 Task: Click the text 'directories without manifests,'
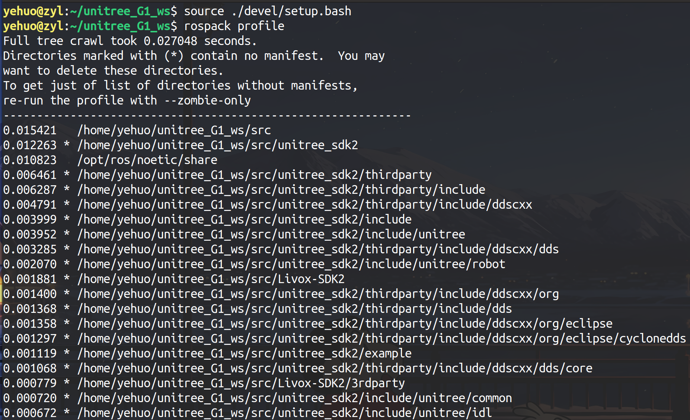tap(258, 86)
